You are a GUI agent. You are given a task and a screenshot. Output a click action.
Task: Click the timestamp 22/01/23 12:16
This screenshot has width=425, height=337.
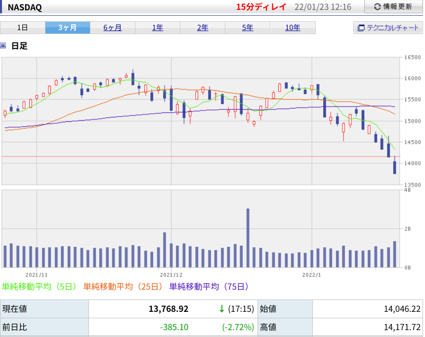323,7
